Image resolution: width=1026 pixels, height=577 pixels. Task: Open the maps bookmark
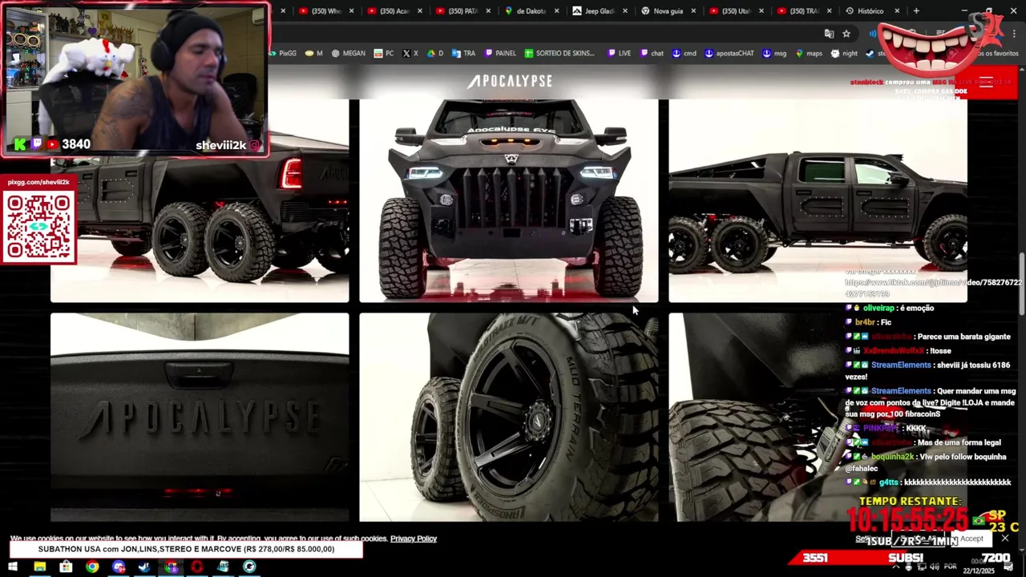(x=808, y=54)
